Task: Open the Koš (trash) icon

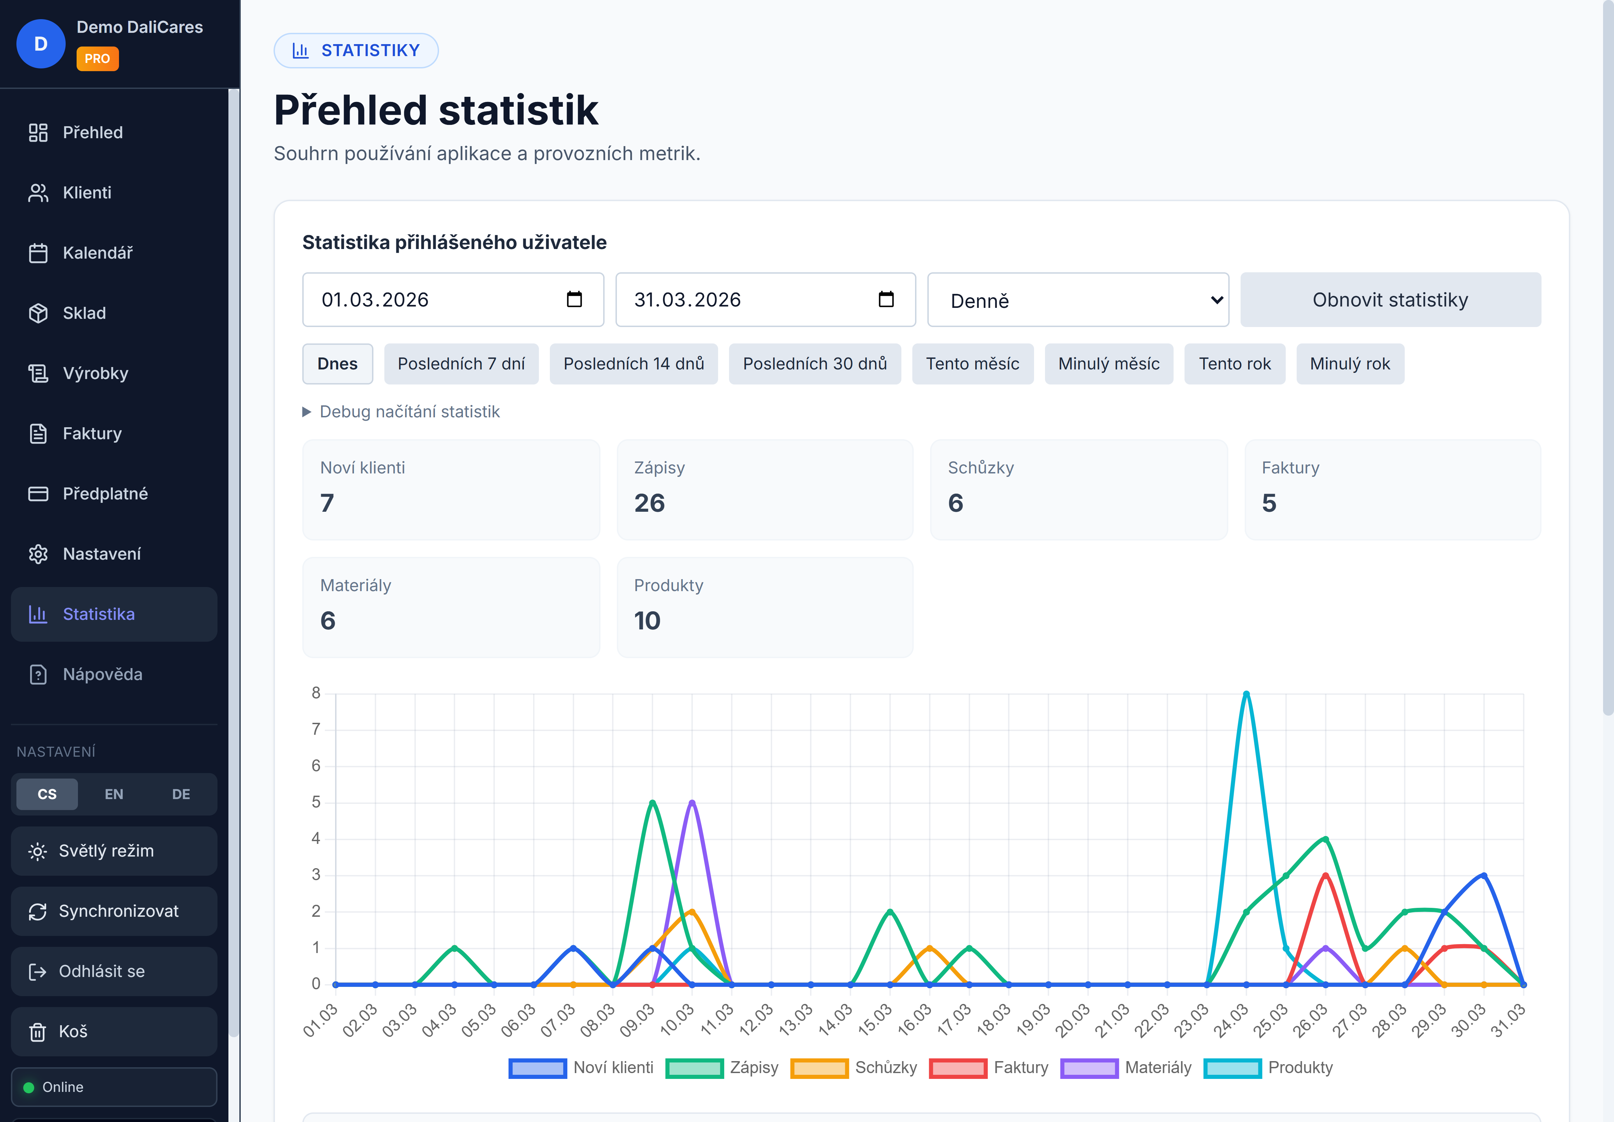Action: 39,1031
